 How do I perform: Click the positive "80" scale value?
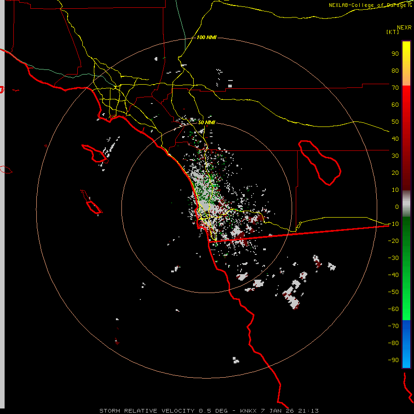[x=395, y=71]
